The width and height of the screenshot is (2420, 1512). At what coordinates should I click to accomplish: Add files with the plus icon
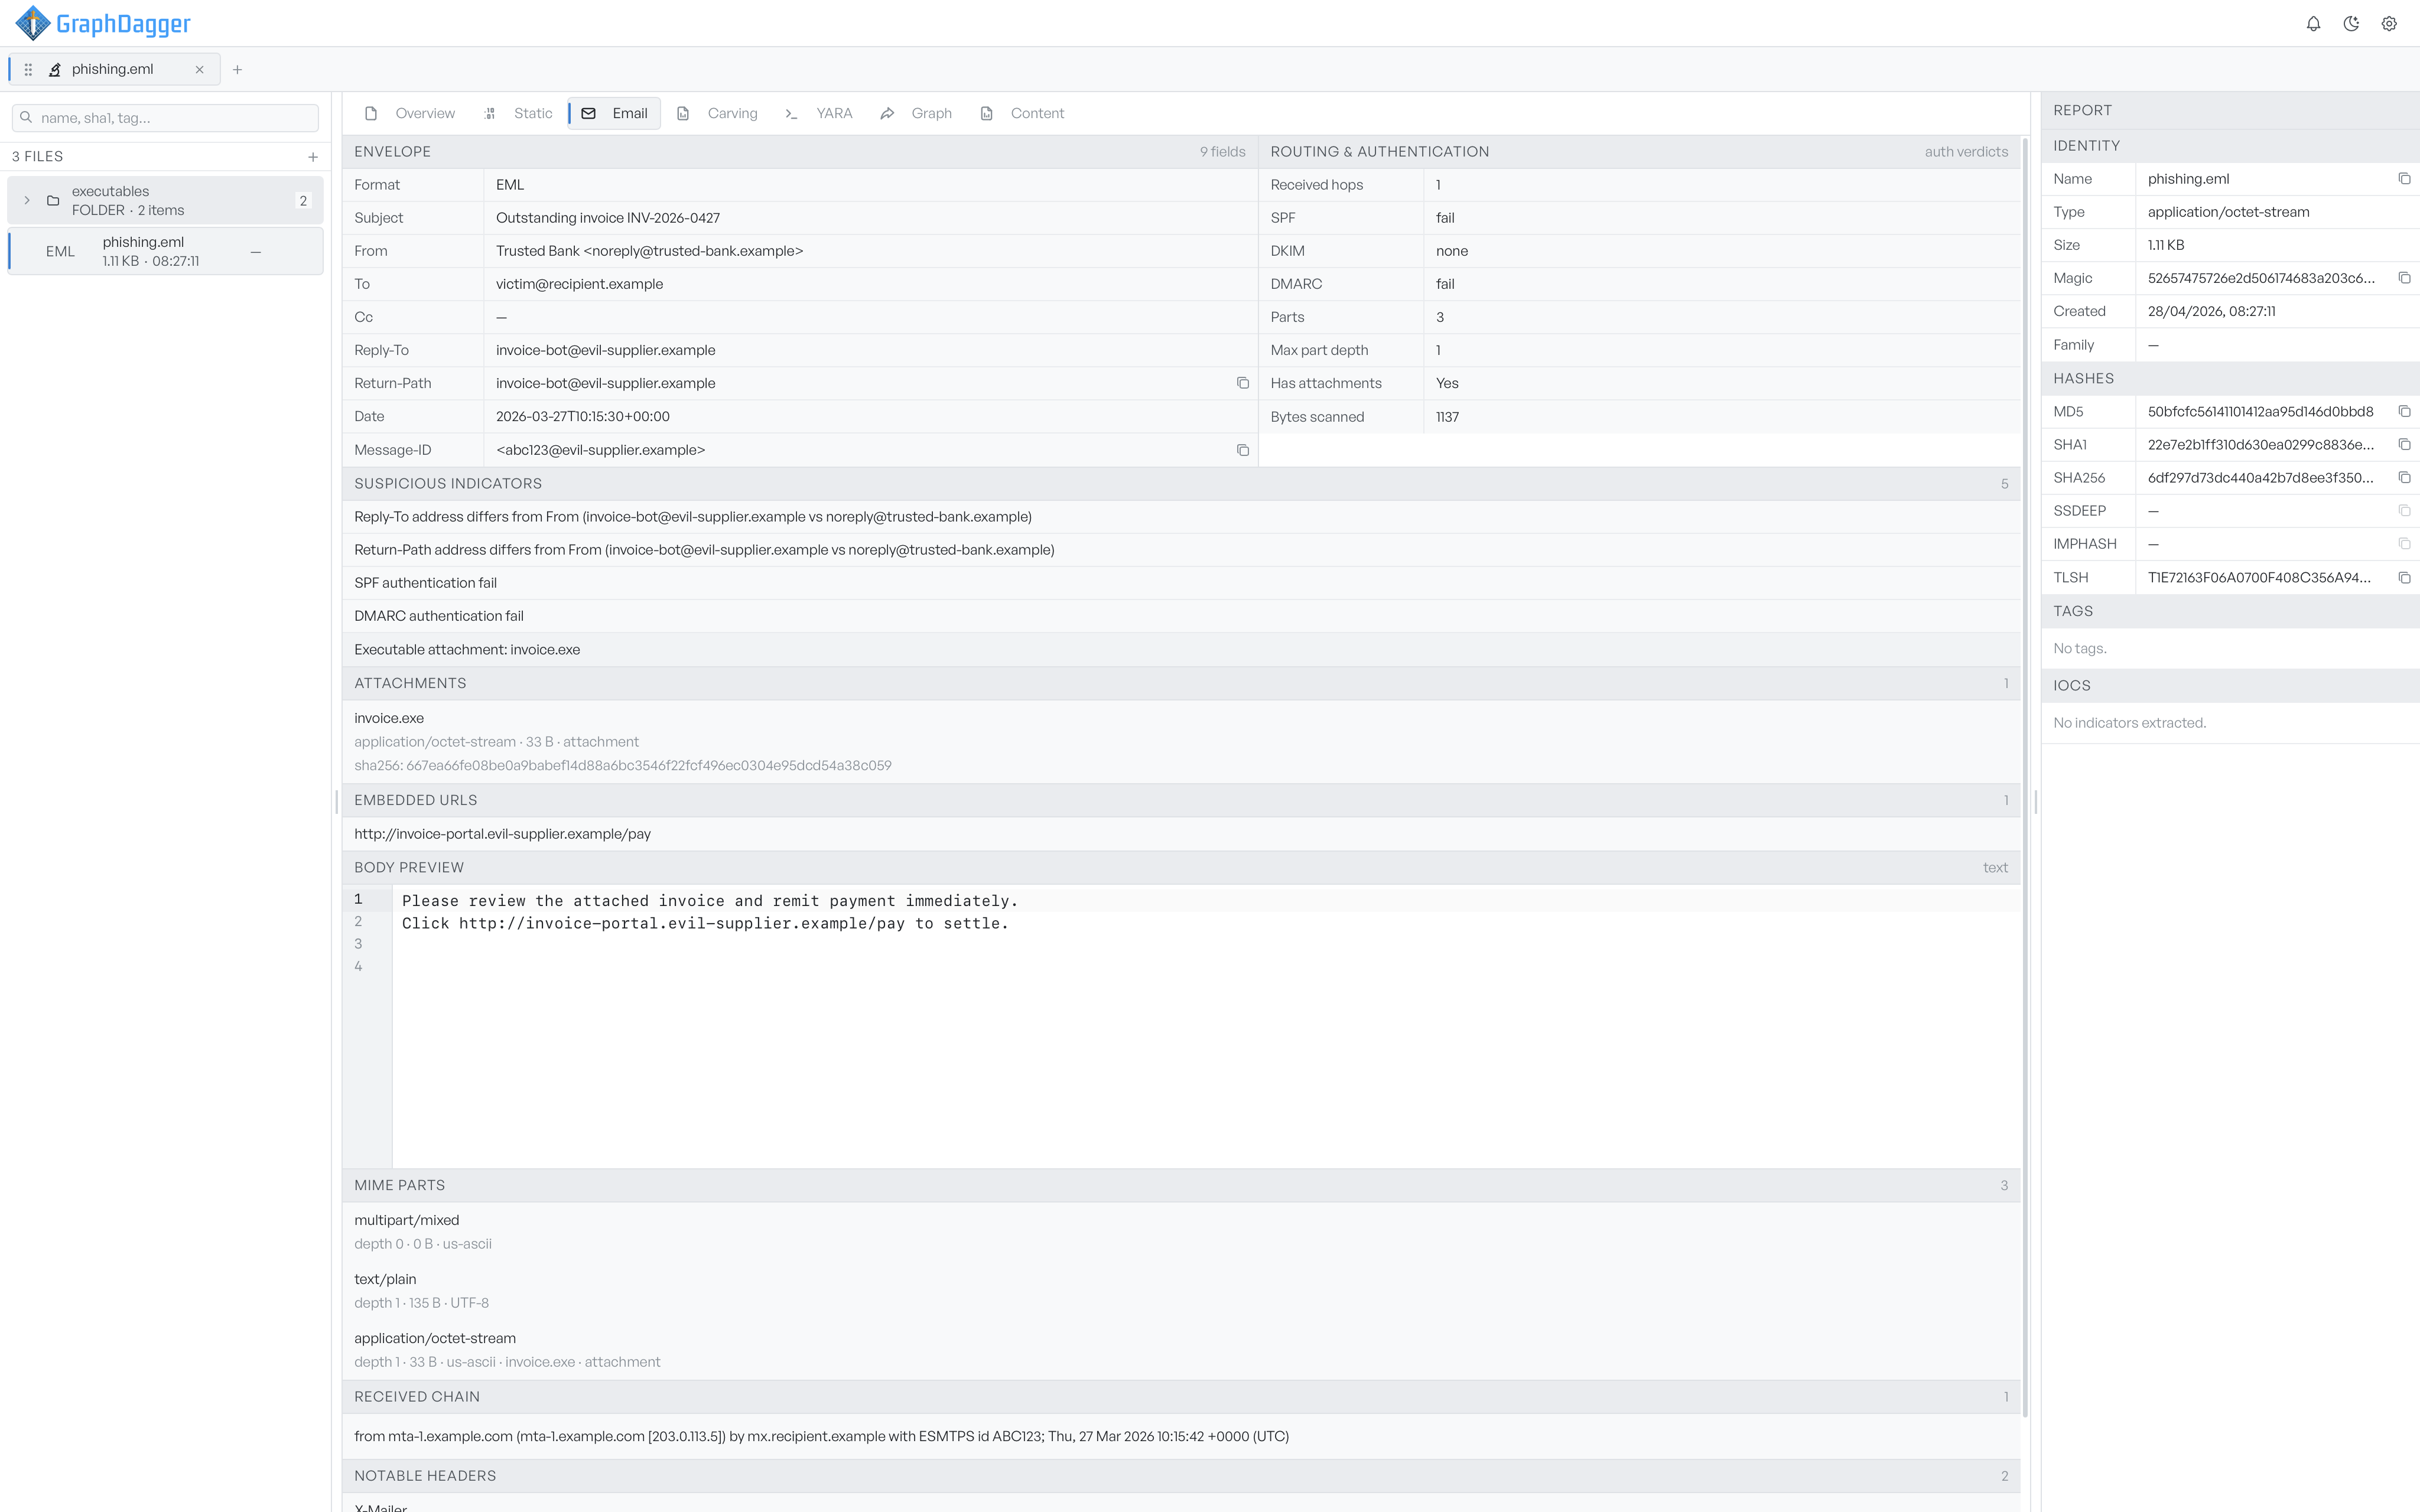click(x=313, y=157)
